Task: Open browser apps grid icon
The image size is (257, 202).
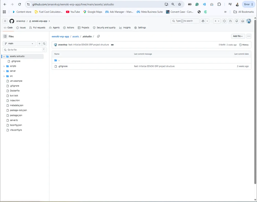Action: coord(4,12)
